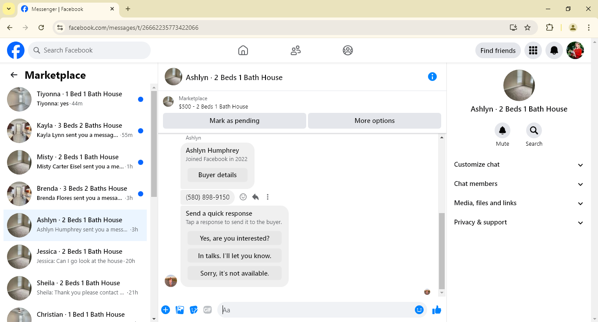Viewport: 598px width, 322px height.
Task: Open More options for the listing
Action: pos(375,121)
